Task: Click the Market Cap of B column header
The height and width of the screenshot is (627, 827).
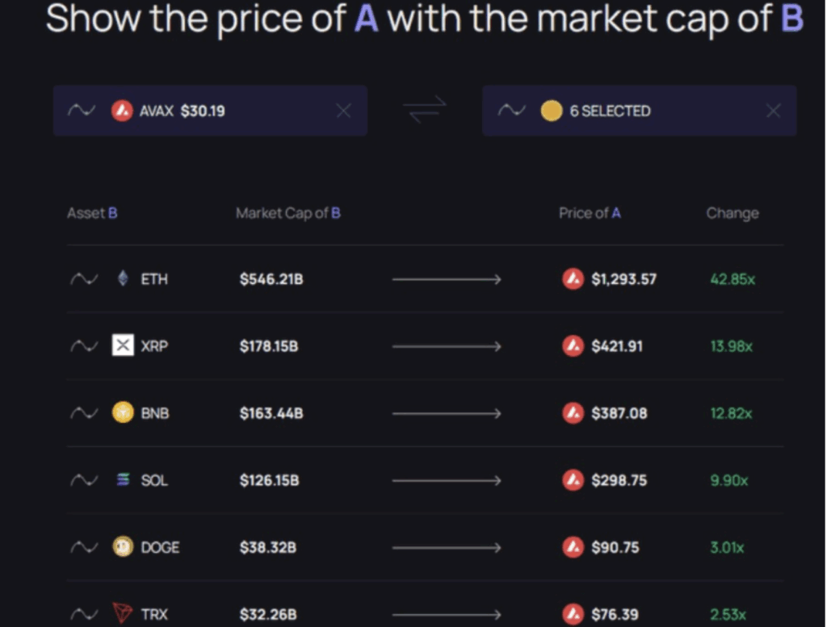Action: click(288, 213)
